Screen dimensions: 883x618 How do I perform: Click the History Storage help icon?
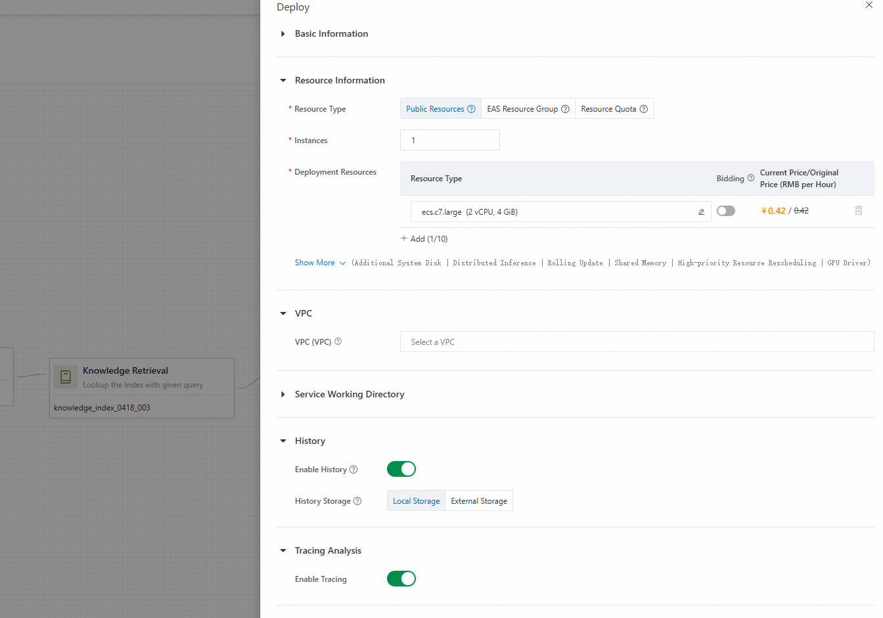tap(357, 501)
